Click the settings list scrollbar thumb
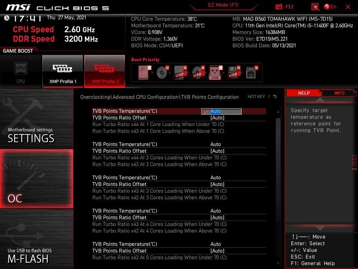The height and width of the screenshot is (269, 358). 278,170
